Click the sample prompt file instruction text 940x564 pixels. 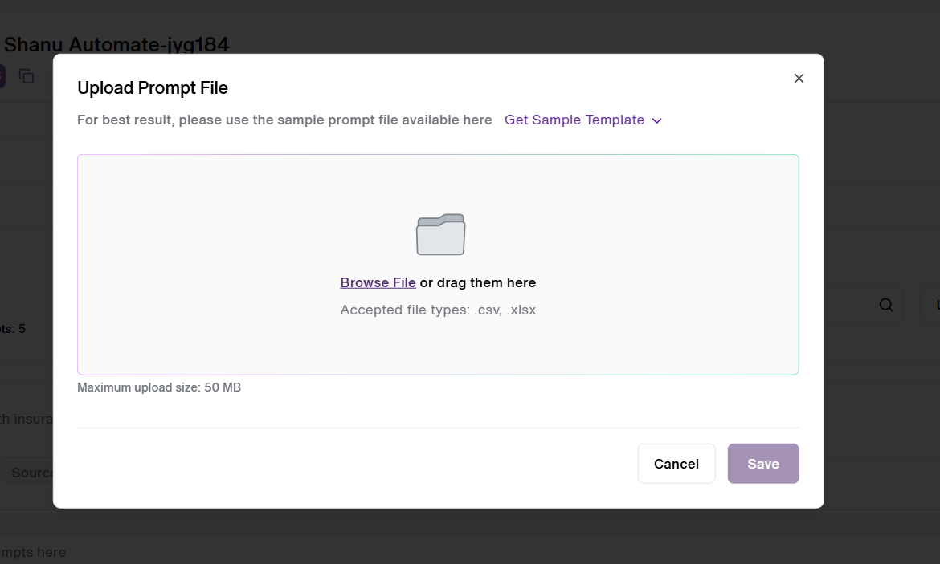point(284,120)
